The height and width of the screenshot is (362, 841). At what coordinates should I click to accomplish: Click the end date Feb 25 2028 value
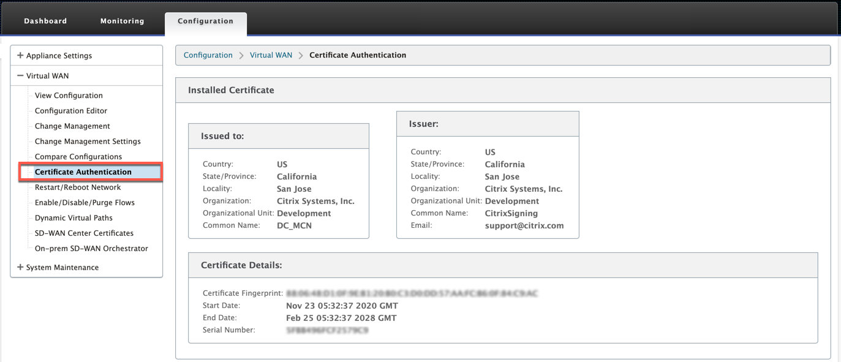[341, 318]
